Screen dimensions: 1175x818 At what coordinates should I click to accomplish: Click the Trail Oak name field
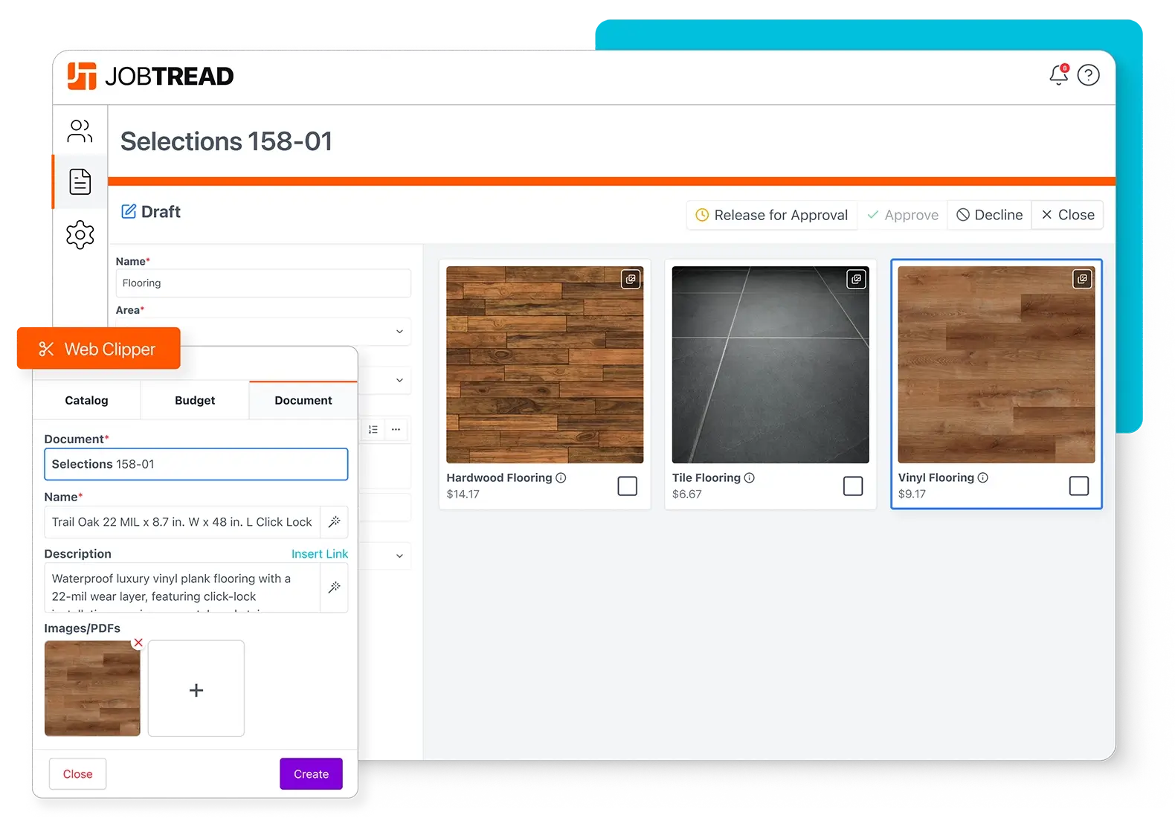point(182,522)
